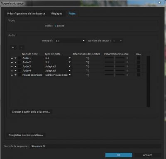Switch to Préconfigurations de la séquence tab
The height and width of the screenshot is (159, 166).
26,14
